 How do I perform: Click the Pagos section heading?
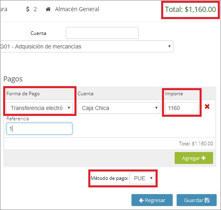tap(13, 79)
